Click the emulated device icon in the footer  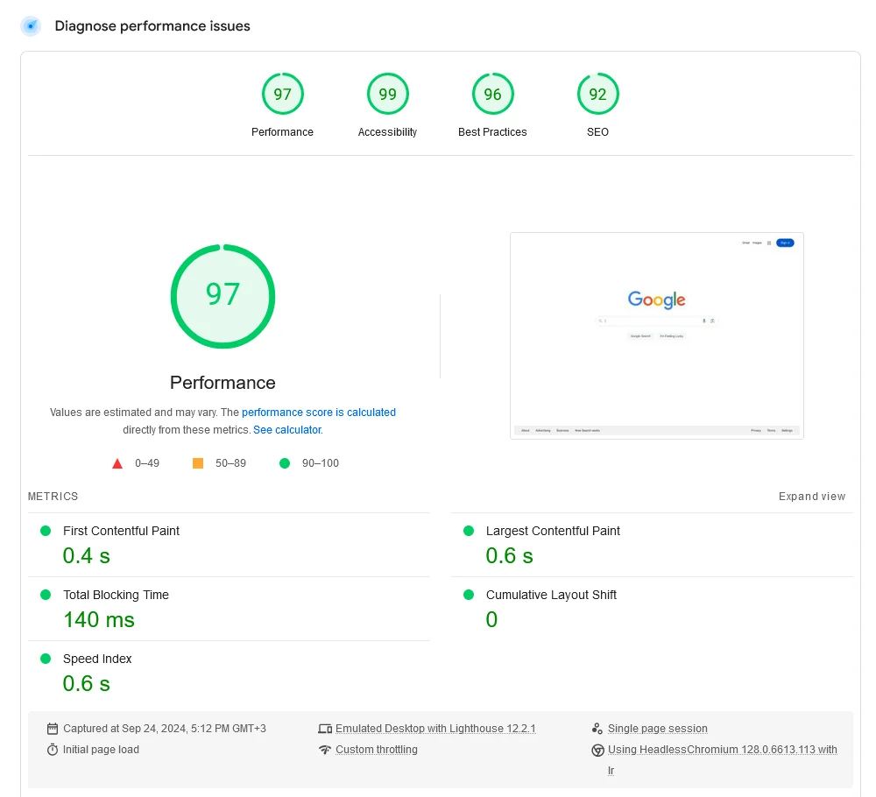325,728
